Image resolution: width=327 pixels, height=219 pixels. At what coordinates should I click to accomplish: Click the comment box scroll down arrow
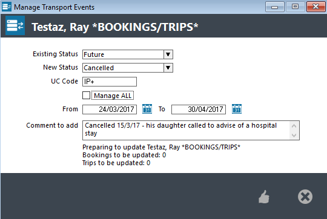coord(294,135)
